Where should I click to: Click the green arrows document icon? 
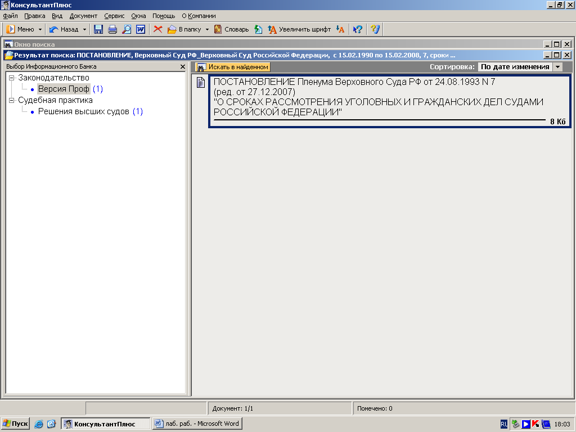(258, 29)
